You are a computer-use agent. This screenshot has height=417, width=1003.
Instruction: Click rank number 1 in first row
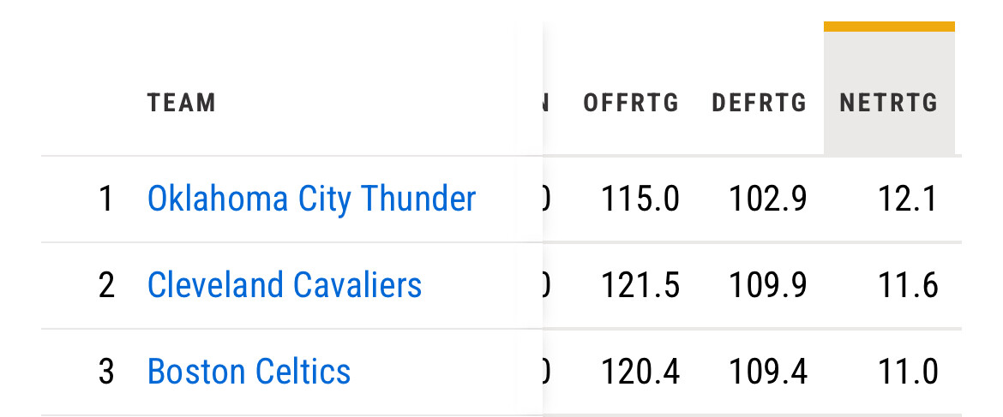[106, 199]
